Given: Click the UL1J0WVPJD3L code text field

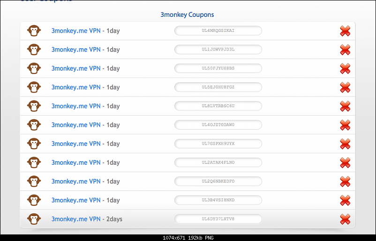Looking at the screenshot, I should click(218, 50).
